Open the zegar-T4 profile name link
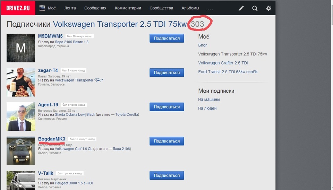This screenshot has height=190, width=333. point(48,70)
